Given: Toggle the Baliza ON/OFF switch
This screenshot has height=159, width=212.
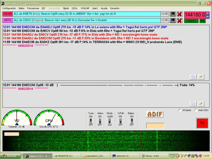Looking at the screenshot, I should pyautogui.click(x=132, y=121).
